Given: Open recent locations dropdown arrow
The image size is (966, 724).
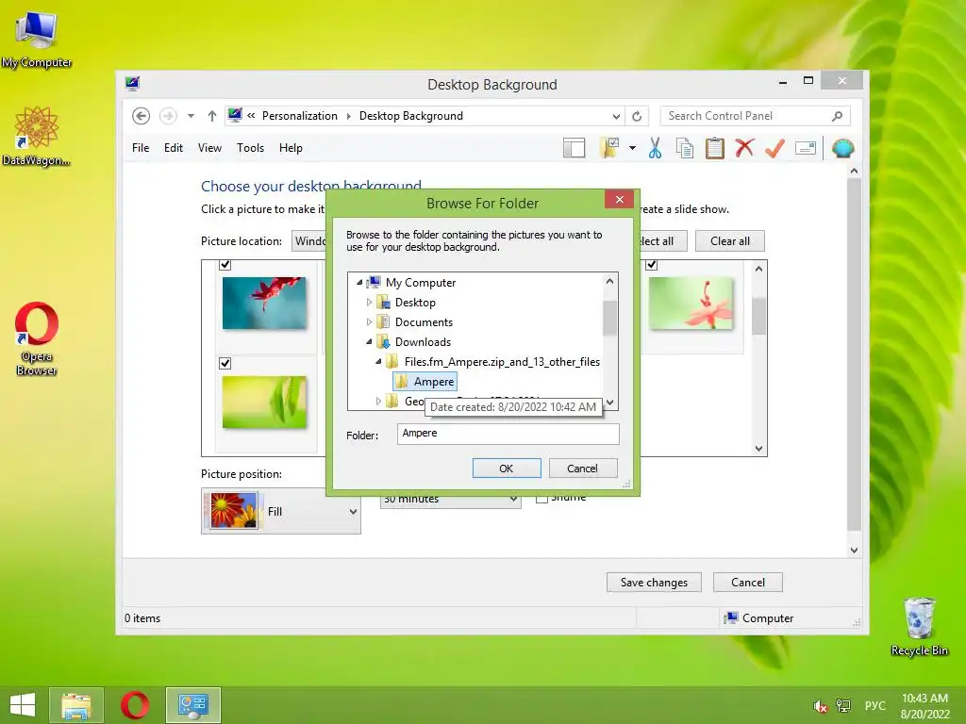Looking at the screenshot, I should click(x=191, y=116).
